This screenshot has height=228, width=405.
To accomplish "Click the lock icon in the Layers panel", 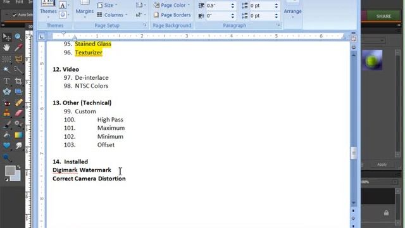I will (x=386, y=213).
